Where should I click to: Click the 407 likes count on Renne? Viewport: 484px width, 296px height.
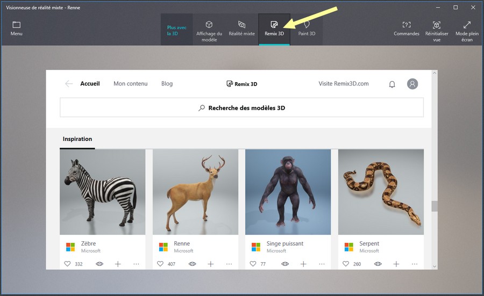point(172,264)
